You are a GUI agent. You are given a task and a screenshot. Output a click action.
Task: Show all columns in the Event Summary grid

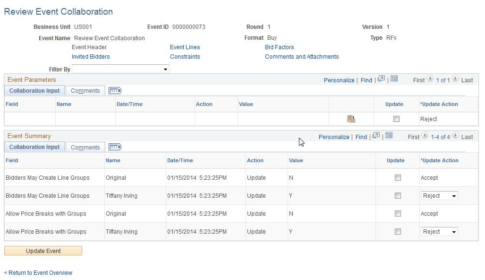click(115, 147)
